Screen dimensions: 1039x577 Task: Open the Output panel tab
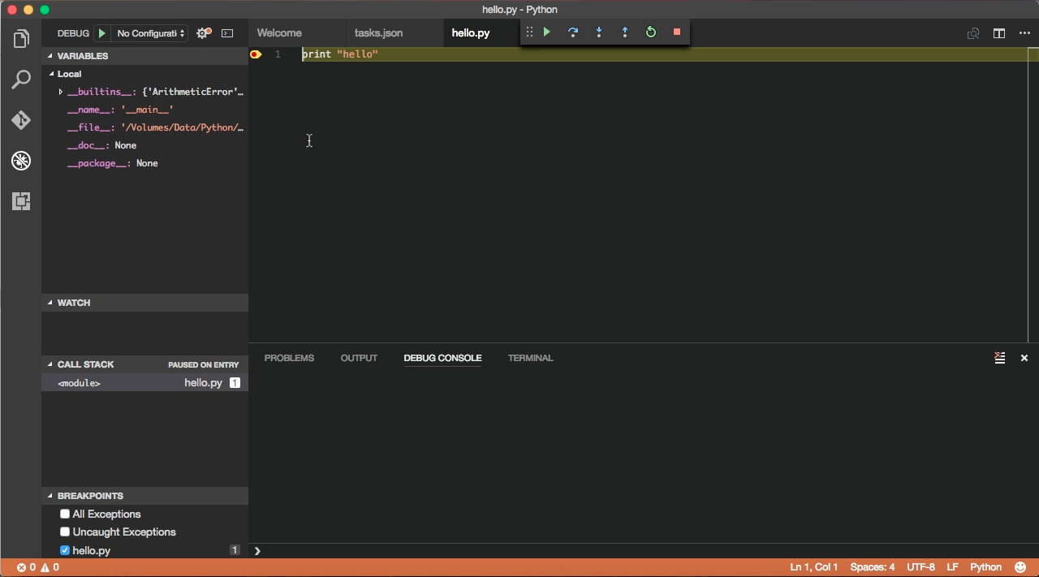point(359,358)
